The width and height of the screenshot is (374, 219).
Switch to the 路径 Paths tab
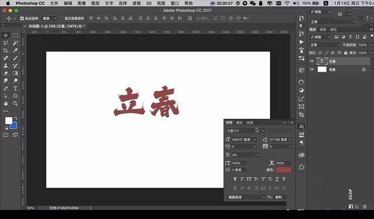click(x=333, y=30)
